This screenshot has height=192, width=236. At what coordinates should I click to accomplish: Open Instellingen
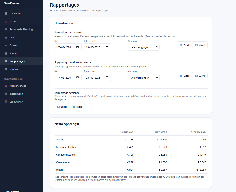tap(21, 94)
